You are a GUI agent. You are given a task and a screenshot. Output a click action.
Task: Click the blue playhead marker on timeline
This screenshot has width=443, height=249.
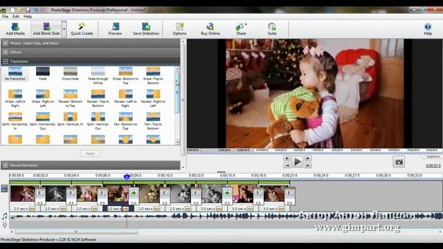127,177
